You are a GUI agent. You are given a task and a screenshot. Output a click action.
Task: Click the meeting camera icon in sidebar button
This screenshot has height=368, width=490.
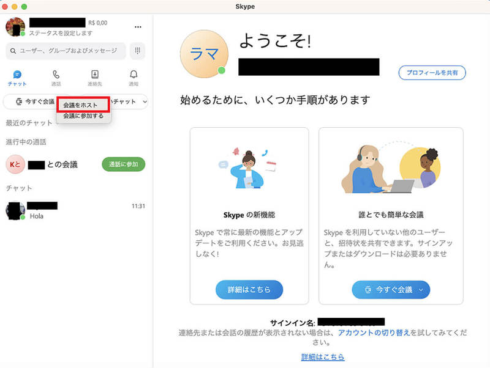pyautogui.click(x=19, y=101)
